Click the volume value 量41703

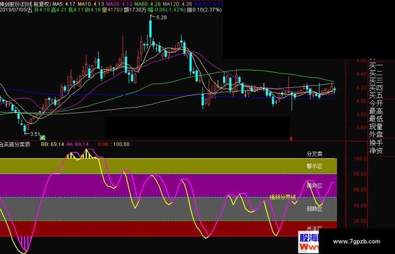(112, 10)
